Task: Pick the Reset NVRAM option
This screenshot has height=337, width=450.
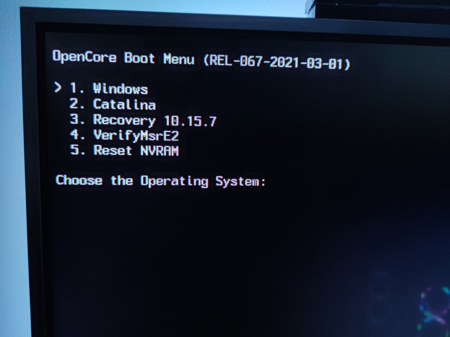Action: (125, 150)
